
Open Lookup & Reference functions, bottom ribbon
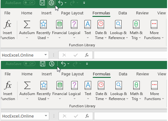coord(118,91)
